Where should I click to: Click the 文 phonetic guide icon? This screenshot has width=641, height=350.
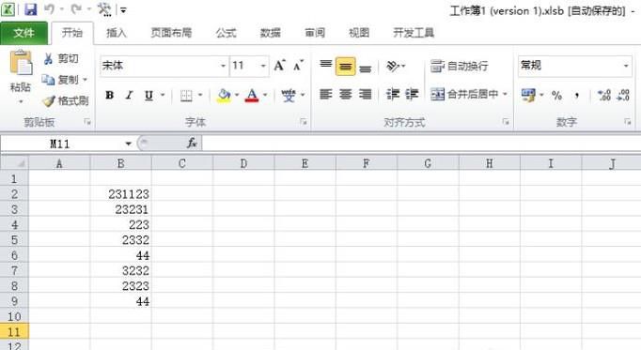point(289,96)
